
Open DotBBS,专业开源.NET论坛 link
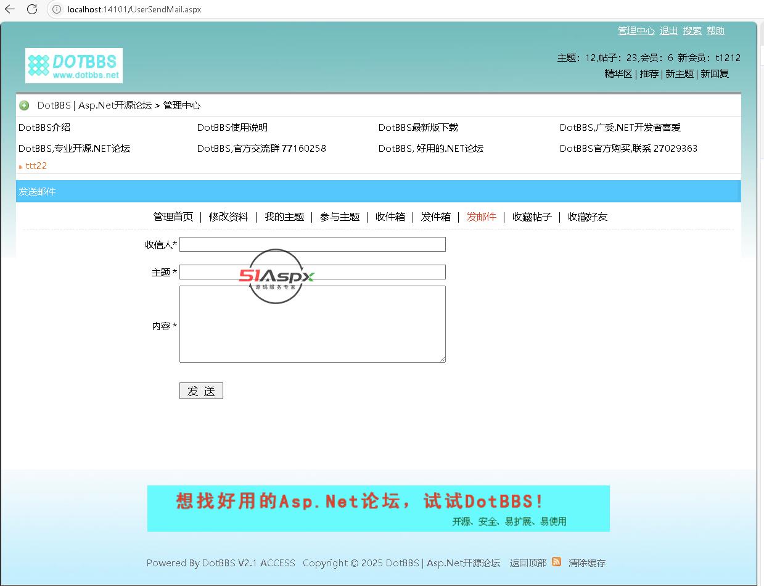75,149
